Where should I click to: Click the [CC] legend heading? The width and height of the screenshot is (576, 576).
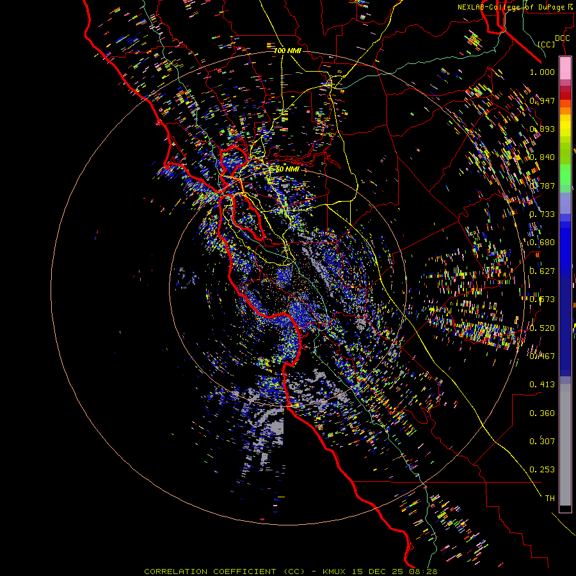pos(547,44)
